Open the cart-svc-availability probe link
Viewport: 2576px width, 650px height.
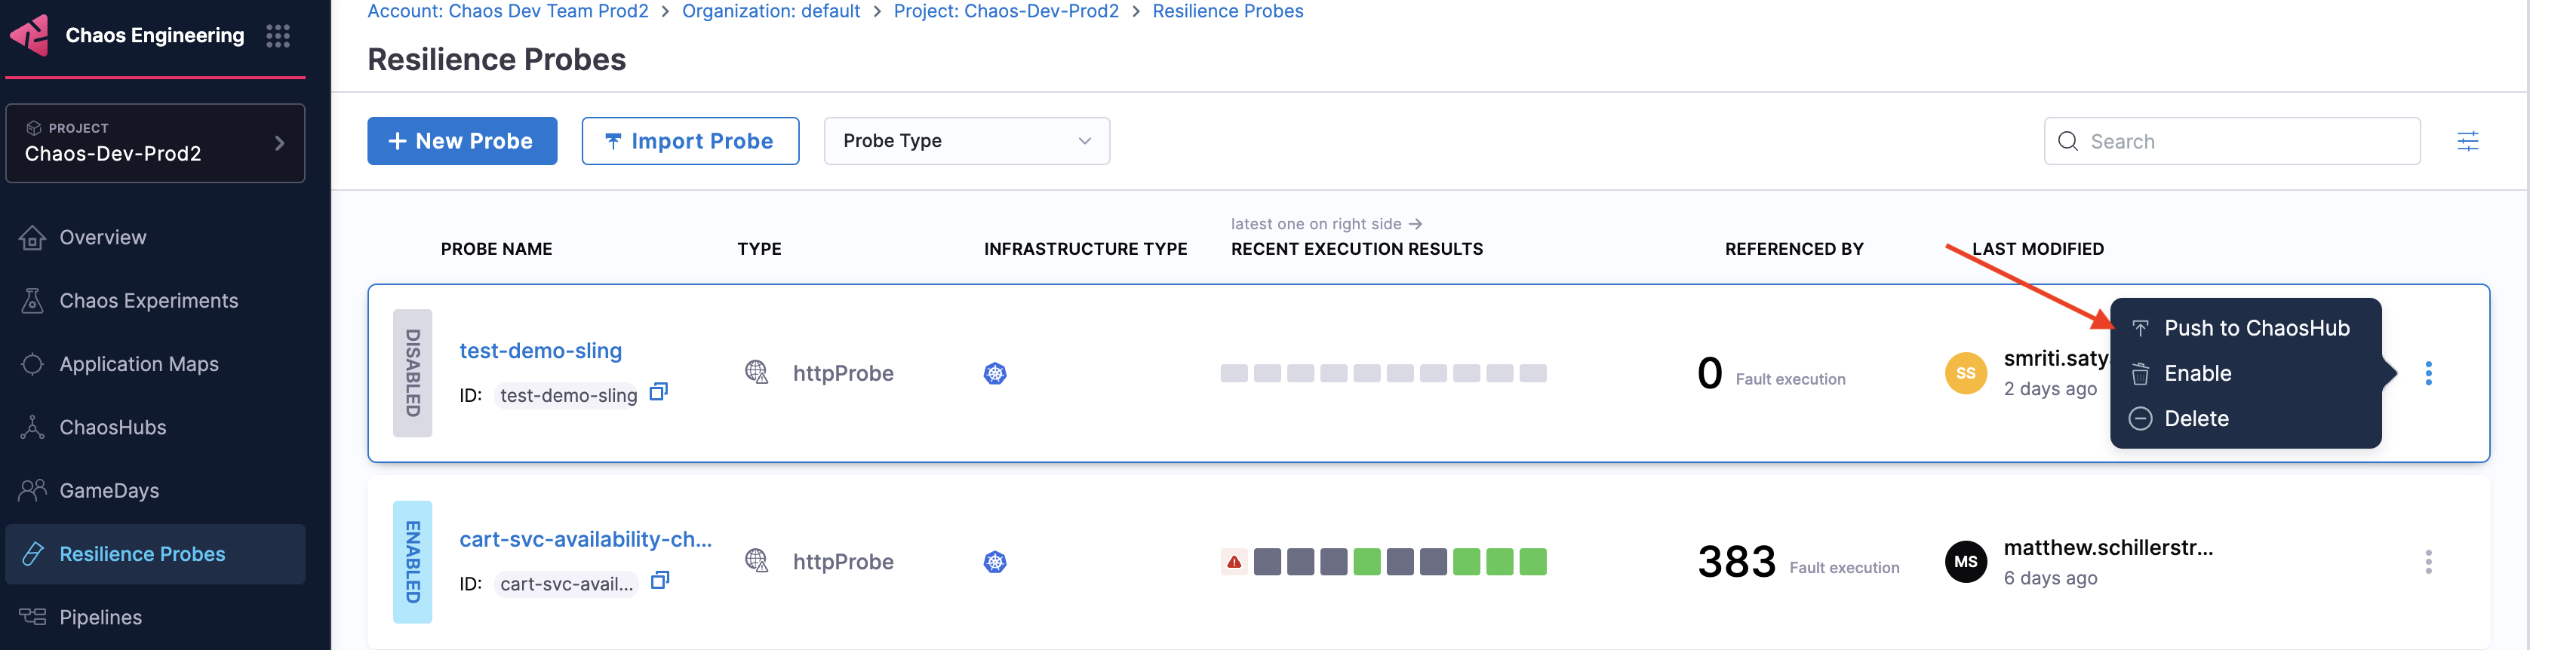(585, 539)
